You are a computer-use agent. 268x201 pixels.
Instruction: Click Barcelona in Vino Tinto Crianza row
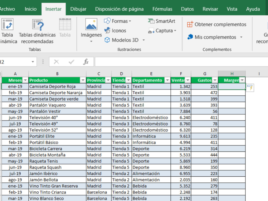(x=99, y=192)
